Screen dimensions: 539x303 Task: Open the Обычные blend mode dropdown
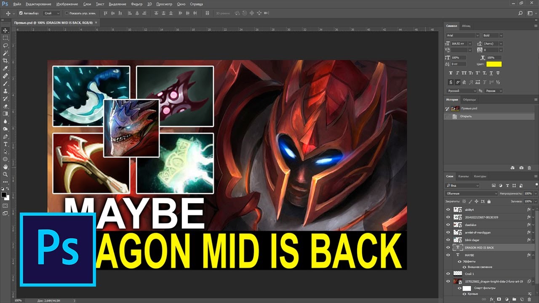[471, 194]
